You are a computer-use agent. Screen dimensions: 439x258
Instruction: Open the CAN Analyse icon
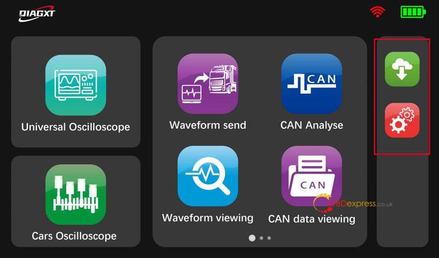pos(312,83)
